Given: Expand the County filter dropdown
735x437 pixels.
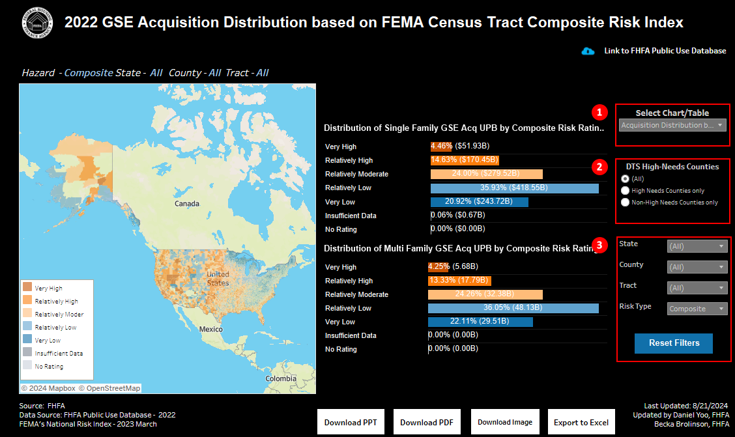Looking at the screenshot, I should [x=697, y=267].
